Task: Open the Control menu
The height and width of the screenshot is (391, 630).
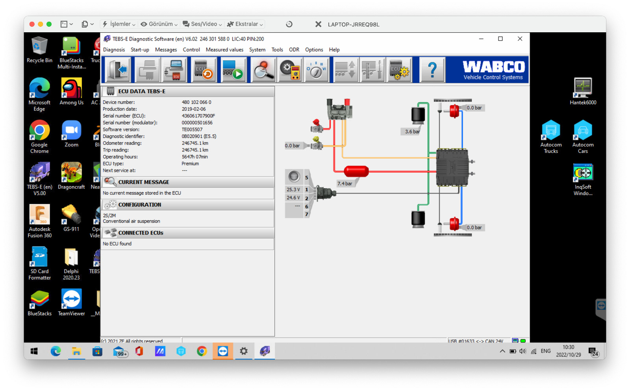Action: click(191, 50)
